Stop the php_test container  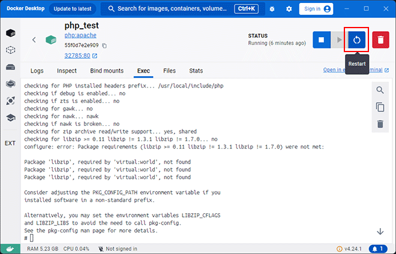pos(322,40)
